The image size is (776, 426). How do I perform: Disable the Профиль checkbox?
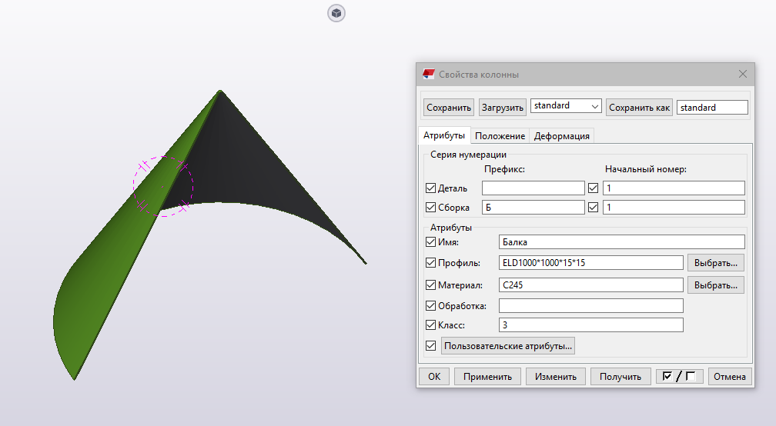(430, 263)
